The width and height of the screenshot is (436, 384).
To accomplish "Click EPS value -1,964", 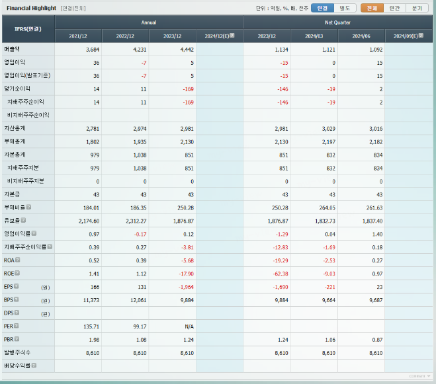I will tap(186, 287).
